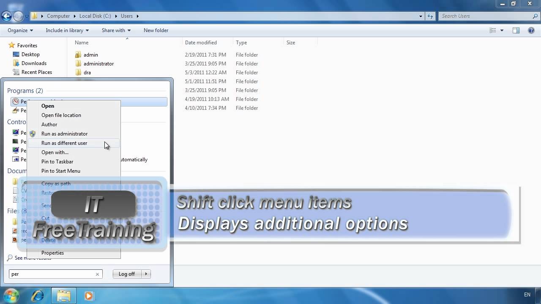Open the Include in library dropdown
Image resolution: width=541 pixels, height=304 pixels.
(67, 30)
